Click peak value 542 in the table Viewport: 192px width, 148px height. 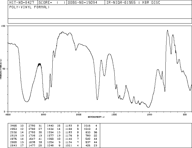point(88,139)
